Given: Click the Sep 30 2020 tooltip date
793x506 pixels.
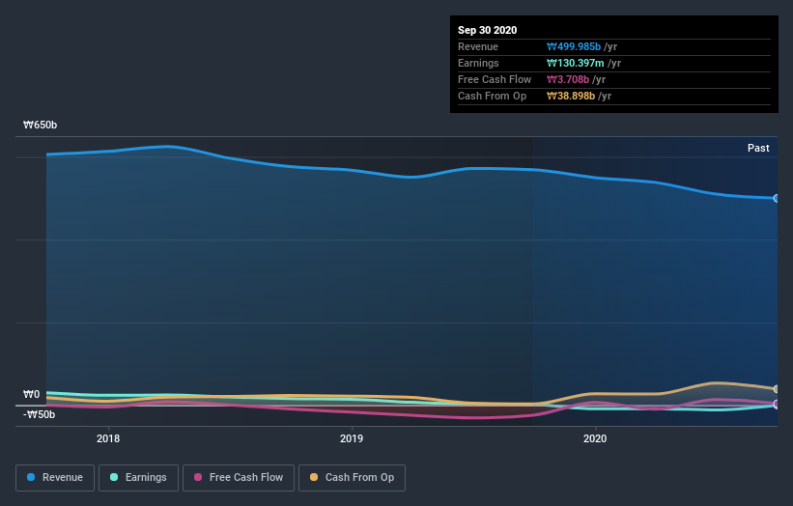Looking at the screenshot, I should tap(487, 30).
